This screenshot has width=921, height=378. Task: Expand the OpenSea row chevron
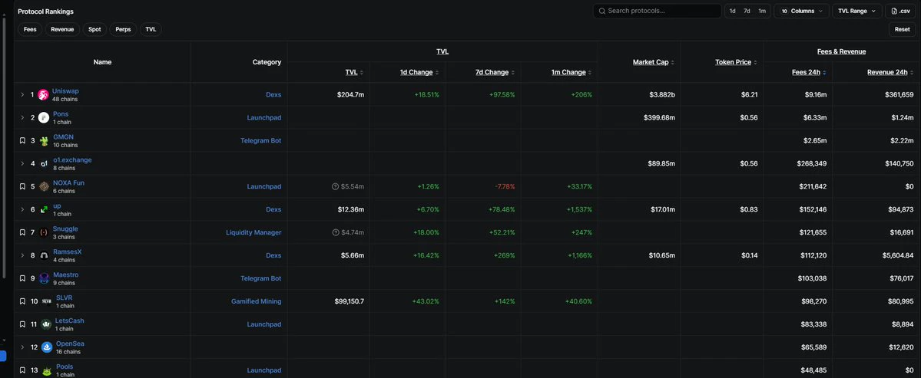point(22,347)
